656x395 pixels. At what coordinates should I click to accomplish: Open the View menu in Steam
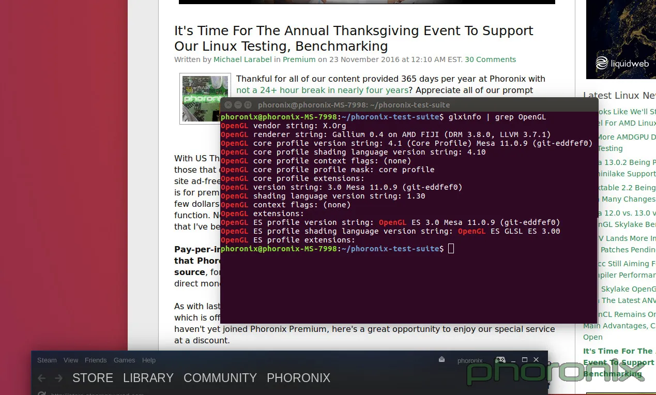click(71, 360)
